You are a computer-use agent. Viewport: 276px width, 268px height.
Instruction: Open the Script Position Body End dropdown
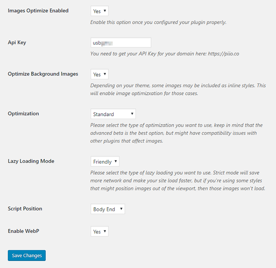tap(108, 209)
